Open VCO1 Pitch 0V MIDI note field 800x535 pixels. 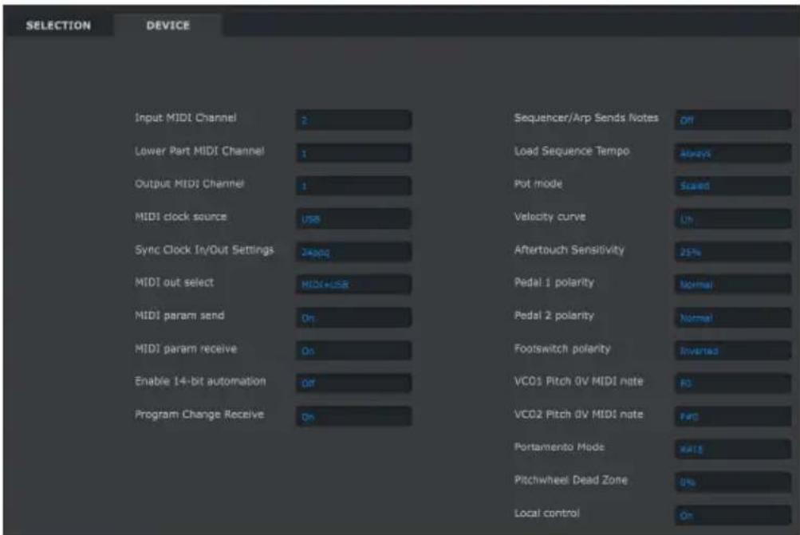tap(733, 384)
